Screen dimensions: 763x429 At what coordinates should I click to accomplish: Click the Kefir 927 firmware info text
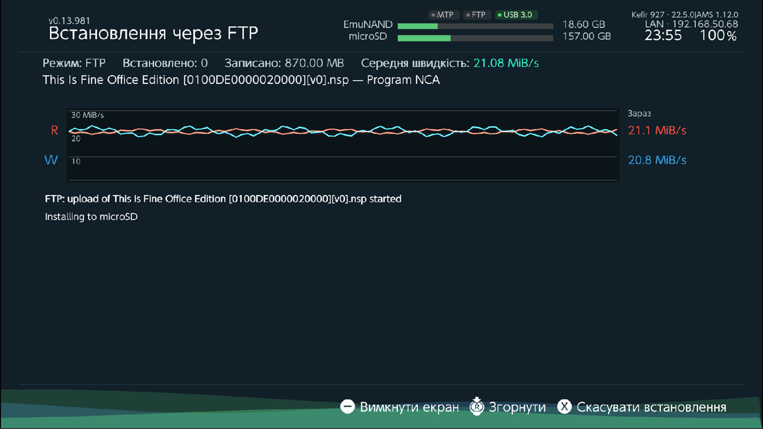click(685, 14)
